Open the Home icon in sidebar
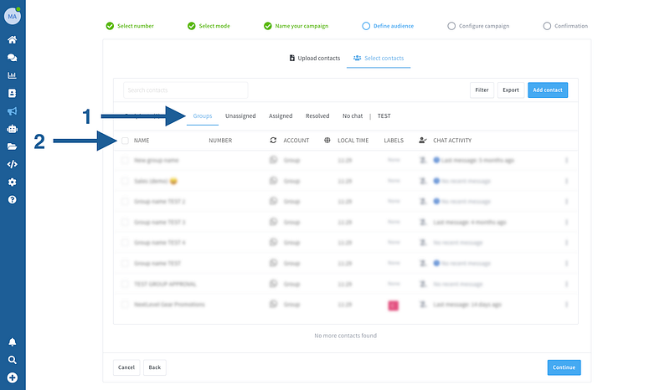This screenshot has width=670, height=390. (13, 39)
